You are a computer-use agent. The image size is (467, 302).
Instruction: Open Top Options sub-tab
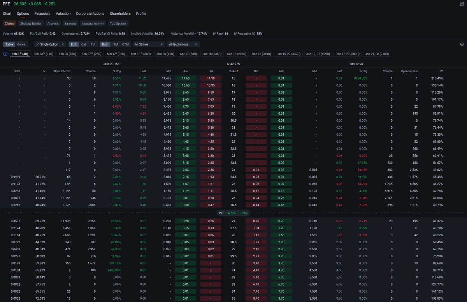point(118,24)
